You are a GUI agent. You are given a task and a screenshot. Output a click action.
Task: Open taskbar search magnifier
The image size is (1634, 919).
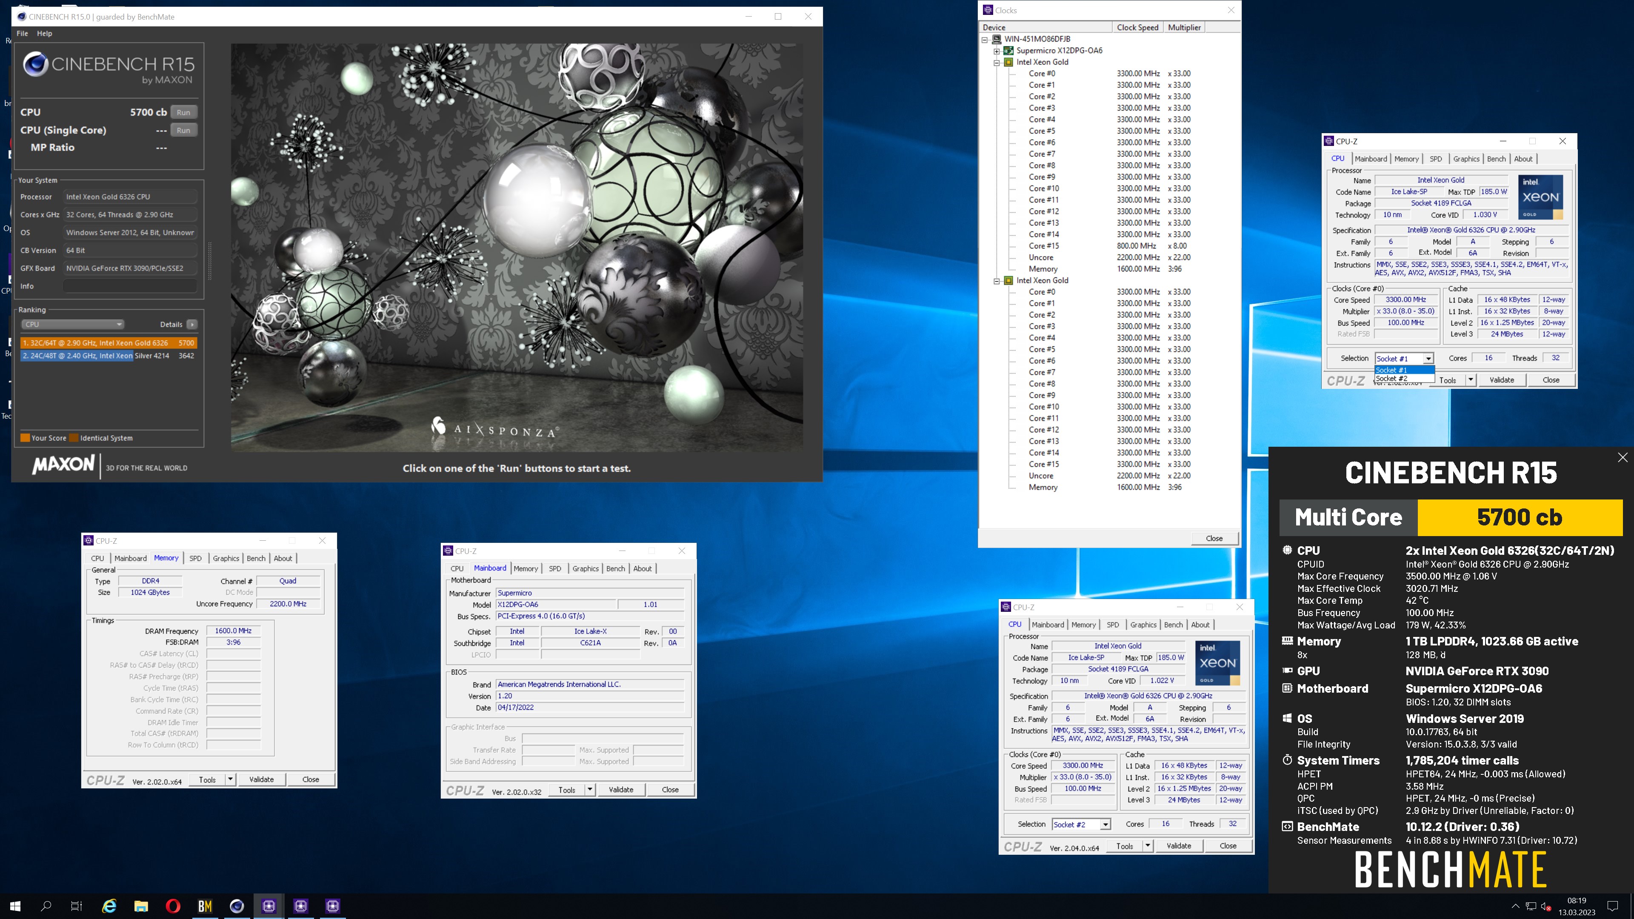point(46,906)
